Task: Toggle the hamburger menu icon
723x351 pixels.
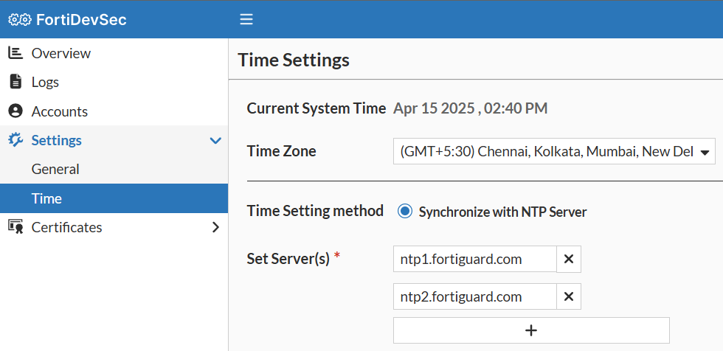Action: pyautogui.click(x=246, y=19)
